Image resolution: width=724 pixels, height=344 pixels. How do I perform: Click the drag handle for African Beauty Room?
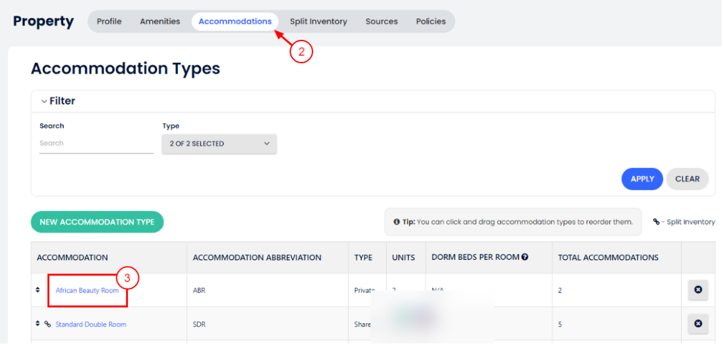(x=38, y=290)
